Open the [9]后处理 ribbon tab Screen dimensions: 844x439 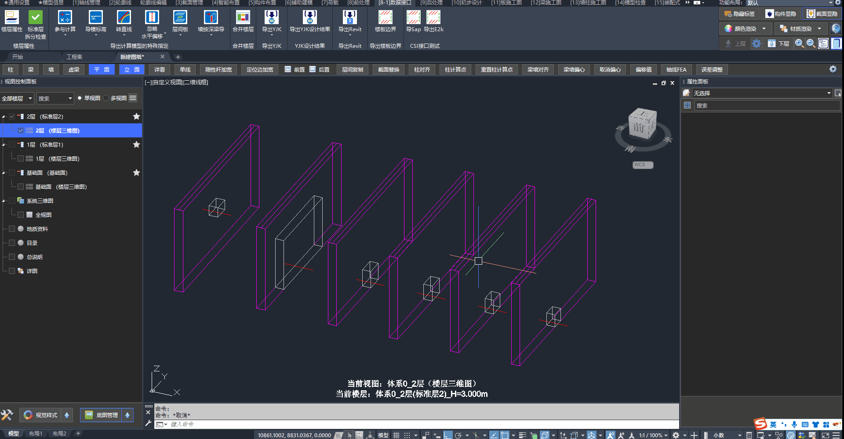click(431, 3)
